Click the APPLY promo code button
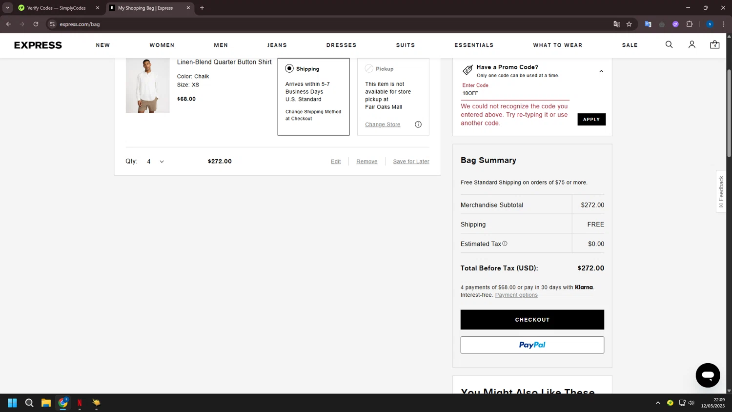This screenshot has height=412, width=732. (591, 120)
